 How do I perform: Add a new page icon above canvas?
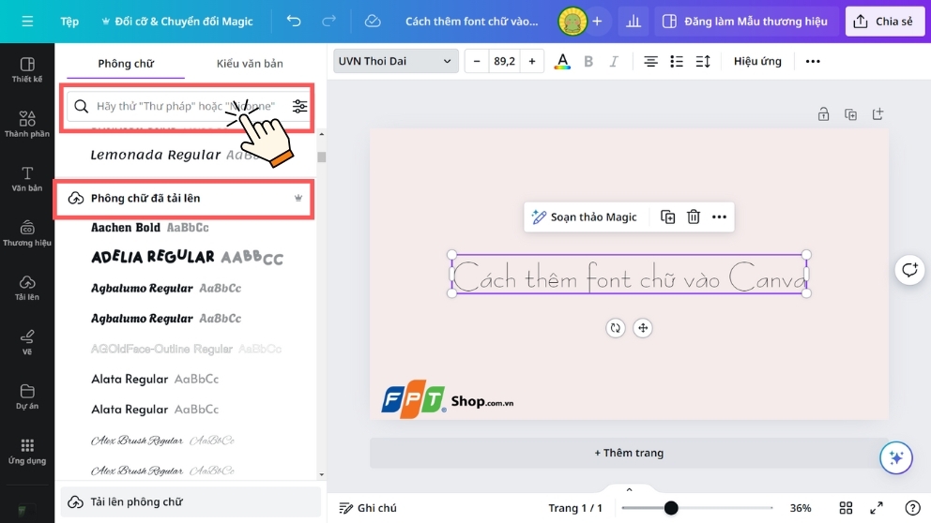tap(878, 113)
